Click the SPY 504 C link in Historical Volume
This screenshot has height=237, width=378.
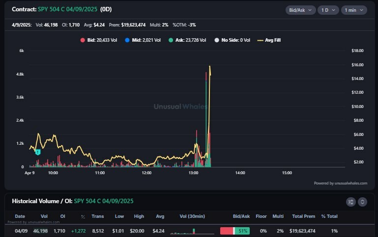click(103, 201)
